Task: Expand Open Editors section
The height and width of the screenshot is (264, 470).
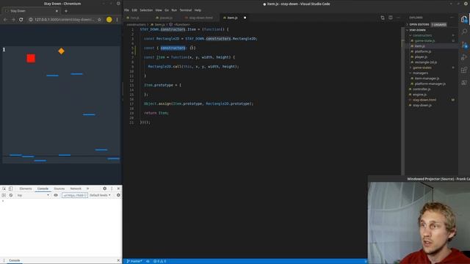Action: pyautogui.click(x=419, y=24)
